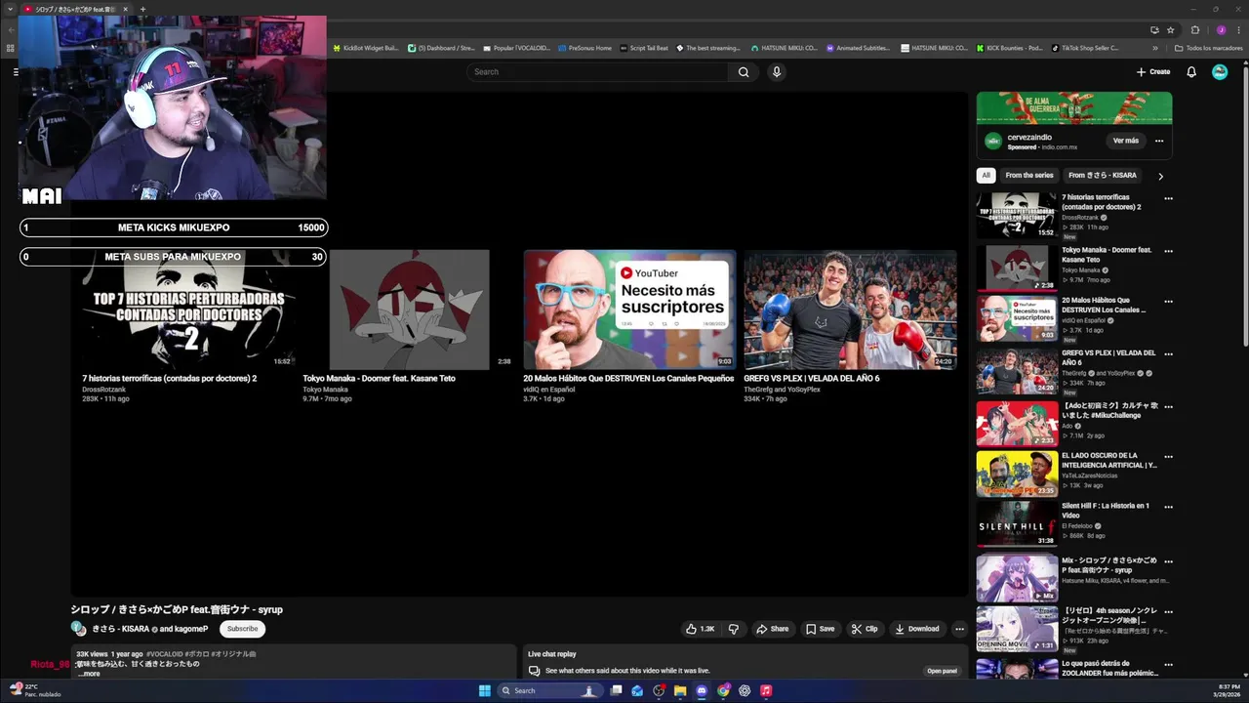The height and width of the screenshot is (703, 1249).
Task: Open 'Animated Subtitles...' bookmark
Action: [858, 48]
